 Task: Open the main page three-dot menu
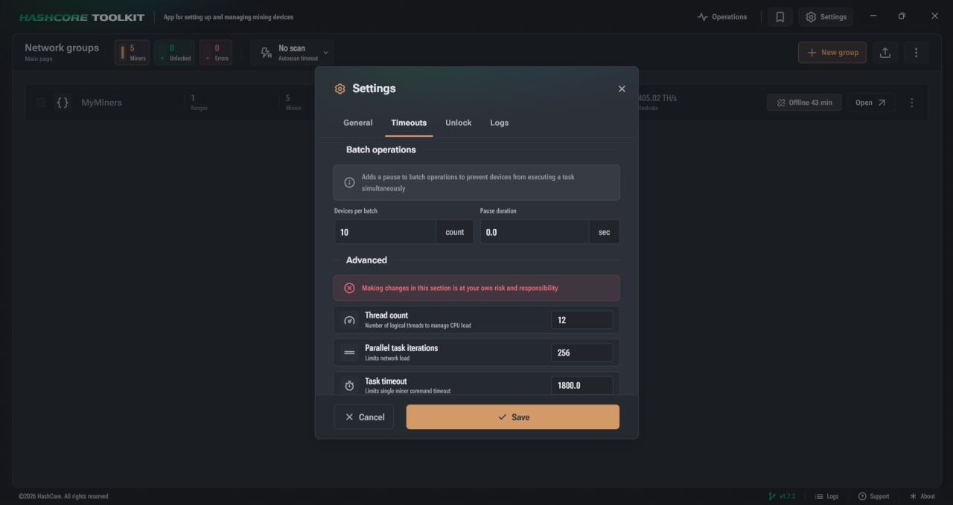916,53
